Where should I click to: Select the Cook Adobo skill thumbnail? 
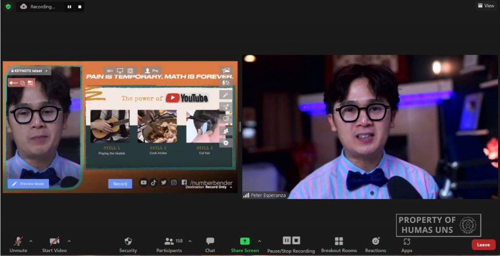pyautogui.click(x=157, y=126)
